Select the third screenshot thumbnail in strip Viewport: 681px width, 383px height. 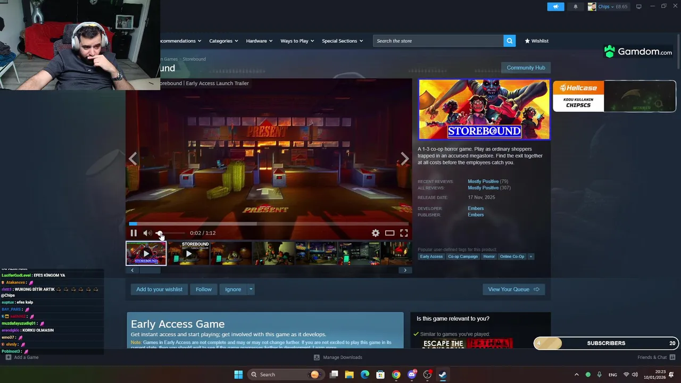click(x=231, y=253)
